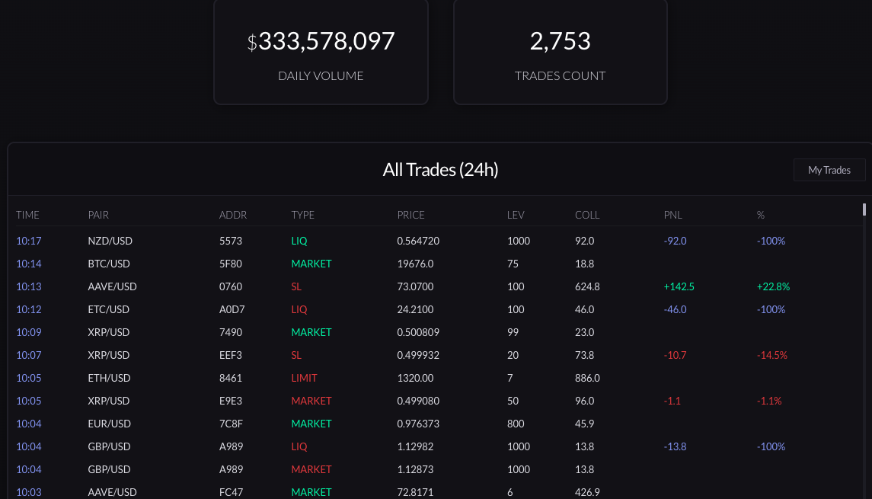Select the ETH/USD LIMIT trade row
This screenshot has height=499, width=872.
click(x=436, y=378)
